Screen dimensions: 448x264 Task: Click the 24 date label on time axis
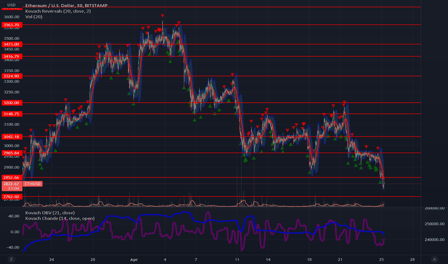click(x=51, y=259)
